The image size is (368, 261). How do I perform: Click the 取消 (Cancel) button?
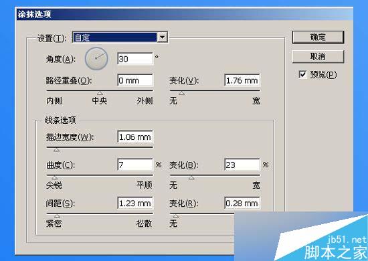[x=318, y=56]
